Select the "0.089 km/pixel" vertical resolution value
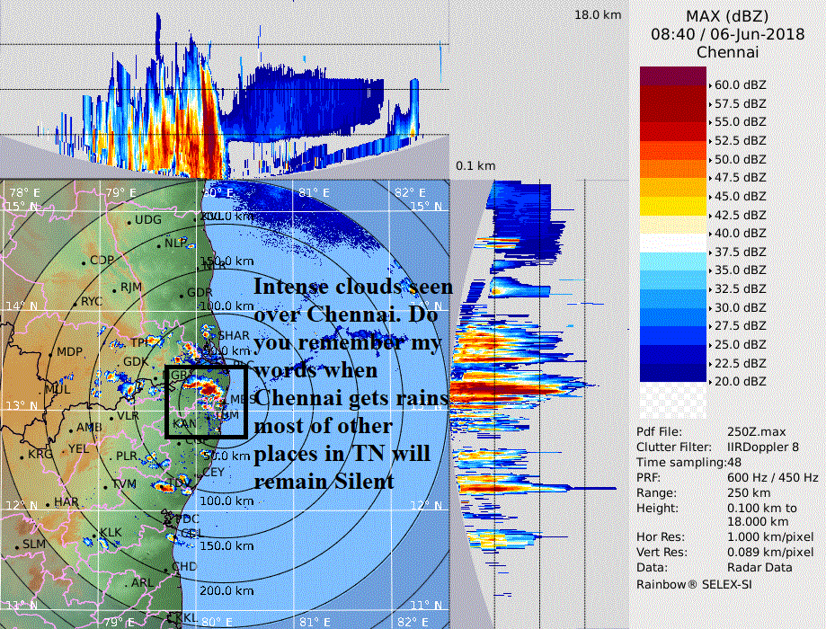Screen dimensions: 826x629 click(x=770, y=552)
